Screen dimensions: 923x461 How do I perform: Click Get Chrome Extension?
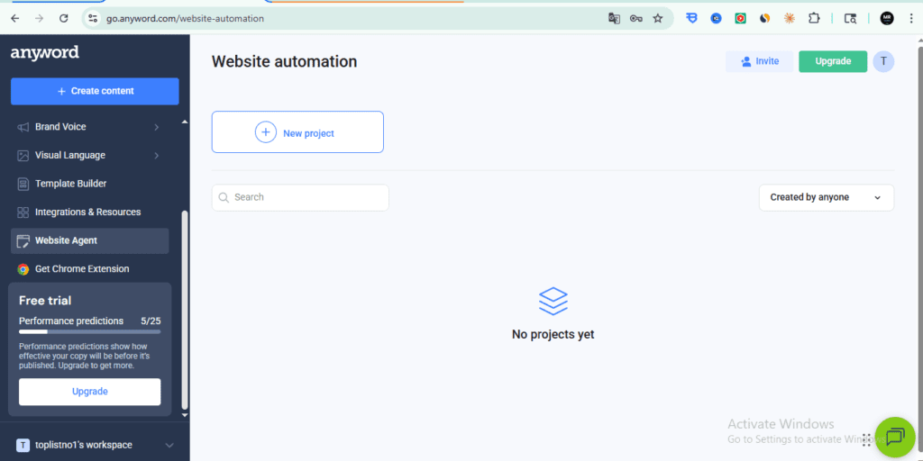click(x=88, y=268)
